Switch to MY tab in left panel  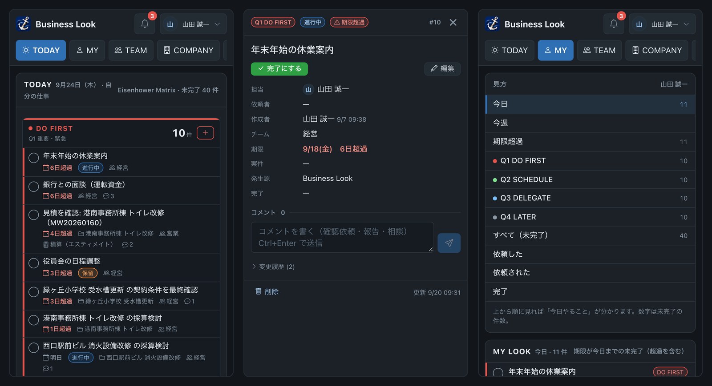(x=87, y=50)
